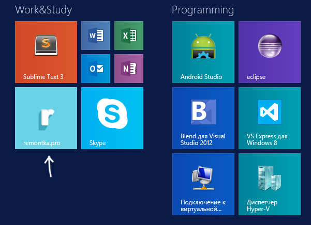Open the Sublime Text 3 tile
Screen dimensions: 311x225
click(46, 52)
